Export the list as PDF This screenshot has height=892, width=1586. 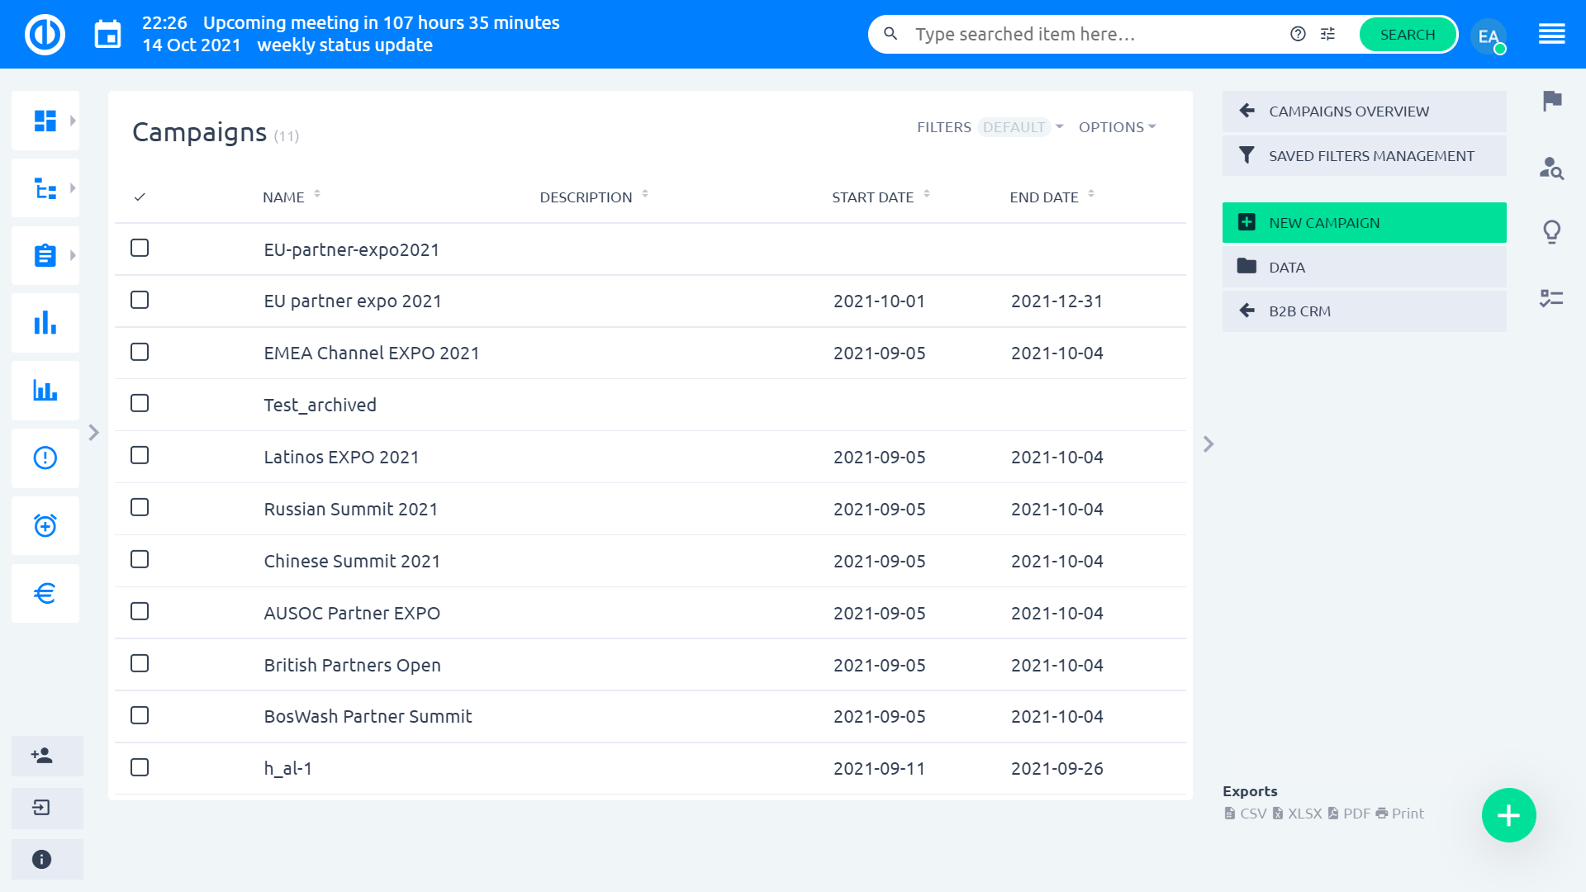1349,814
